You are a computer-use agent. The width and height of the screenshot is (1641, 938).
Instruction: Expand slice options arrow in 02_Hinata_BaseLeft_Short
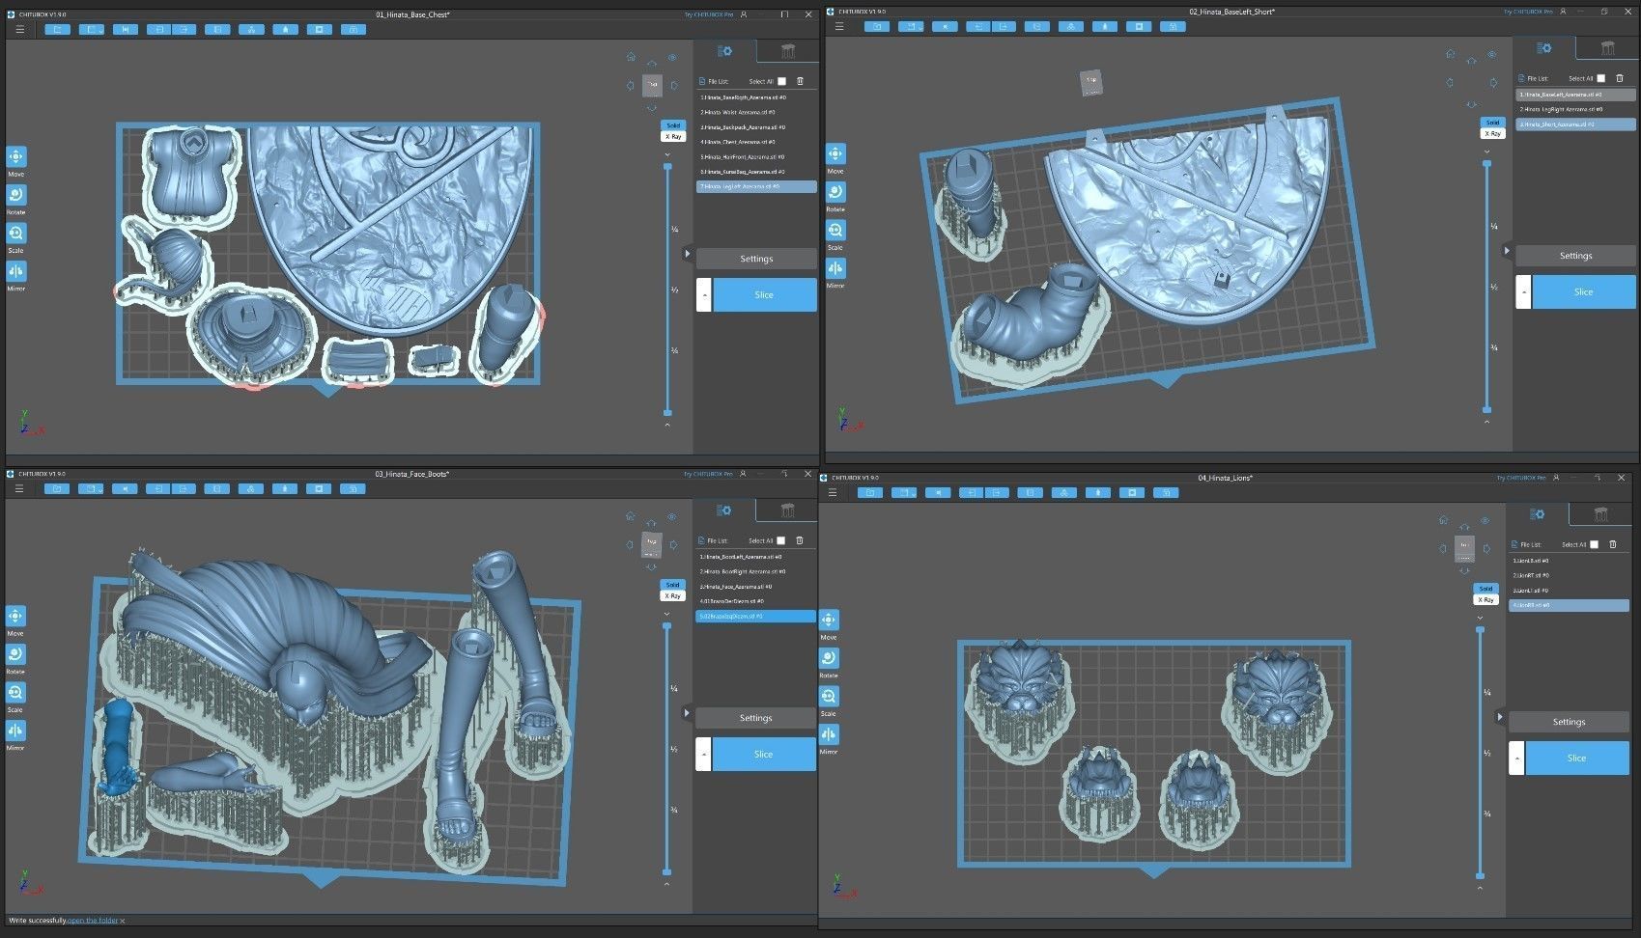pos(1523,291)
